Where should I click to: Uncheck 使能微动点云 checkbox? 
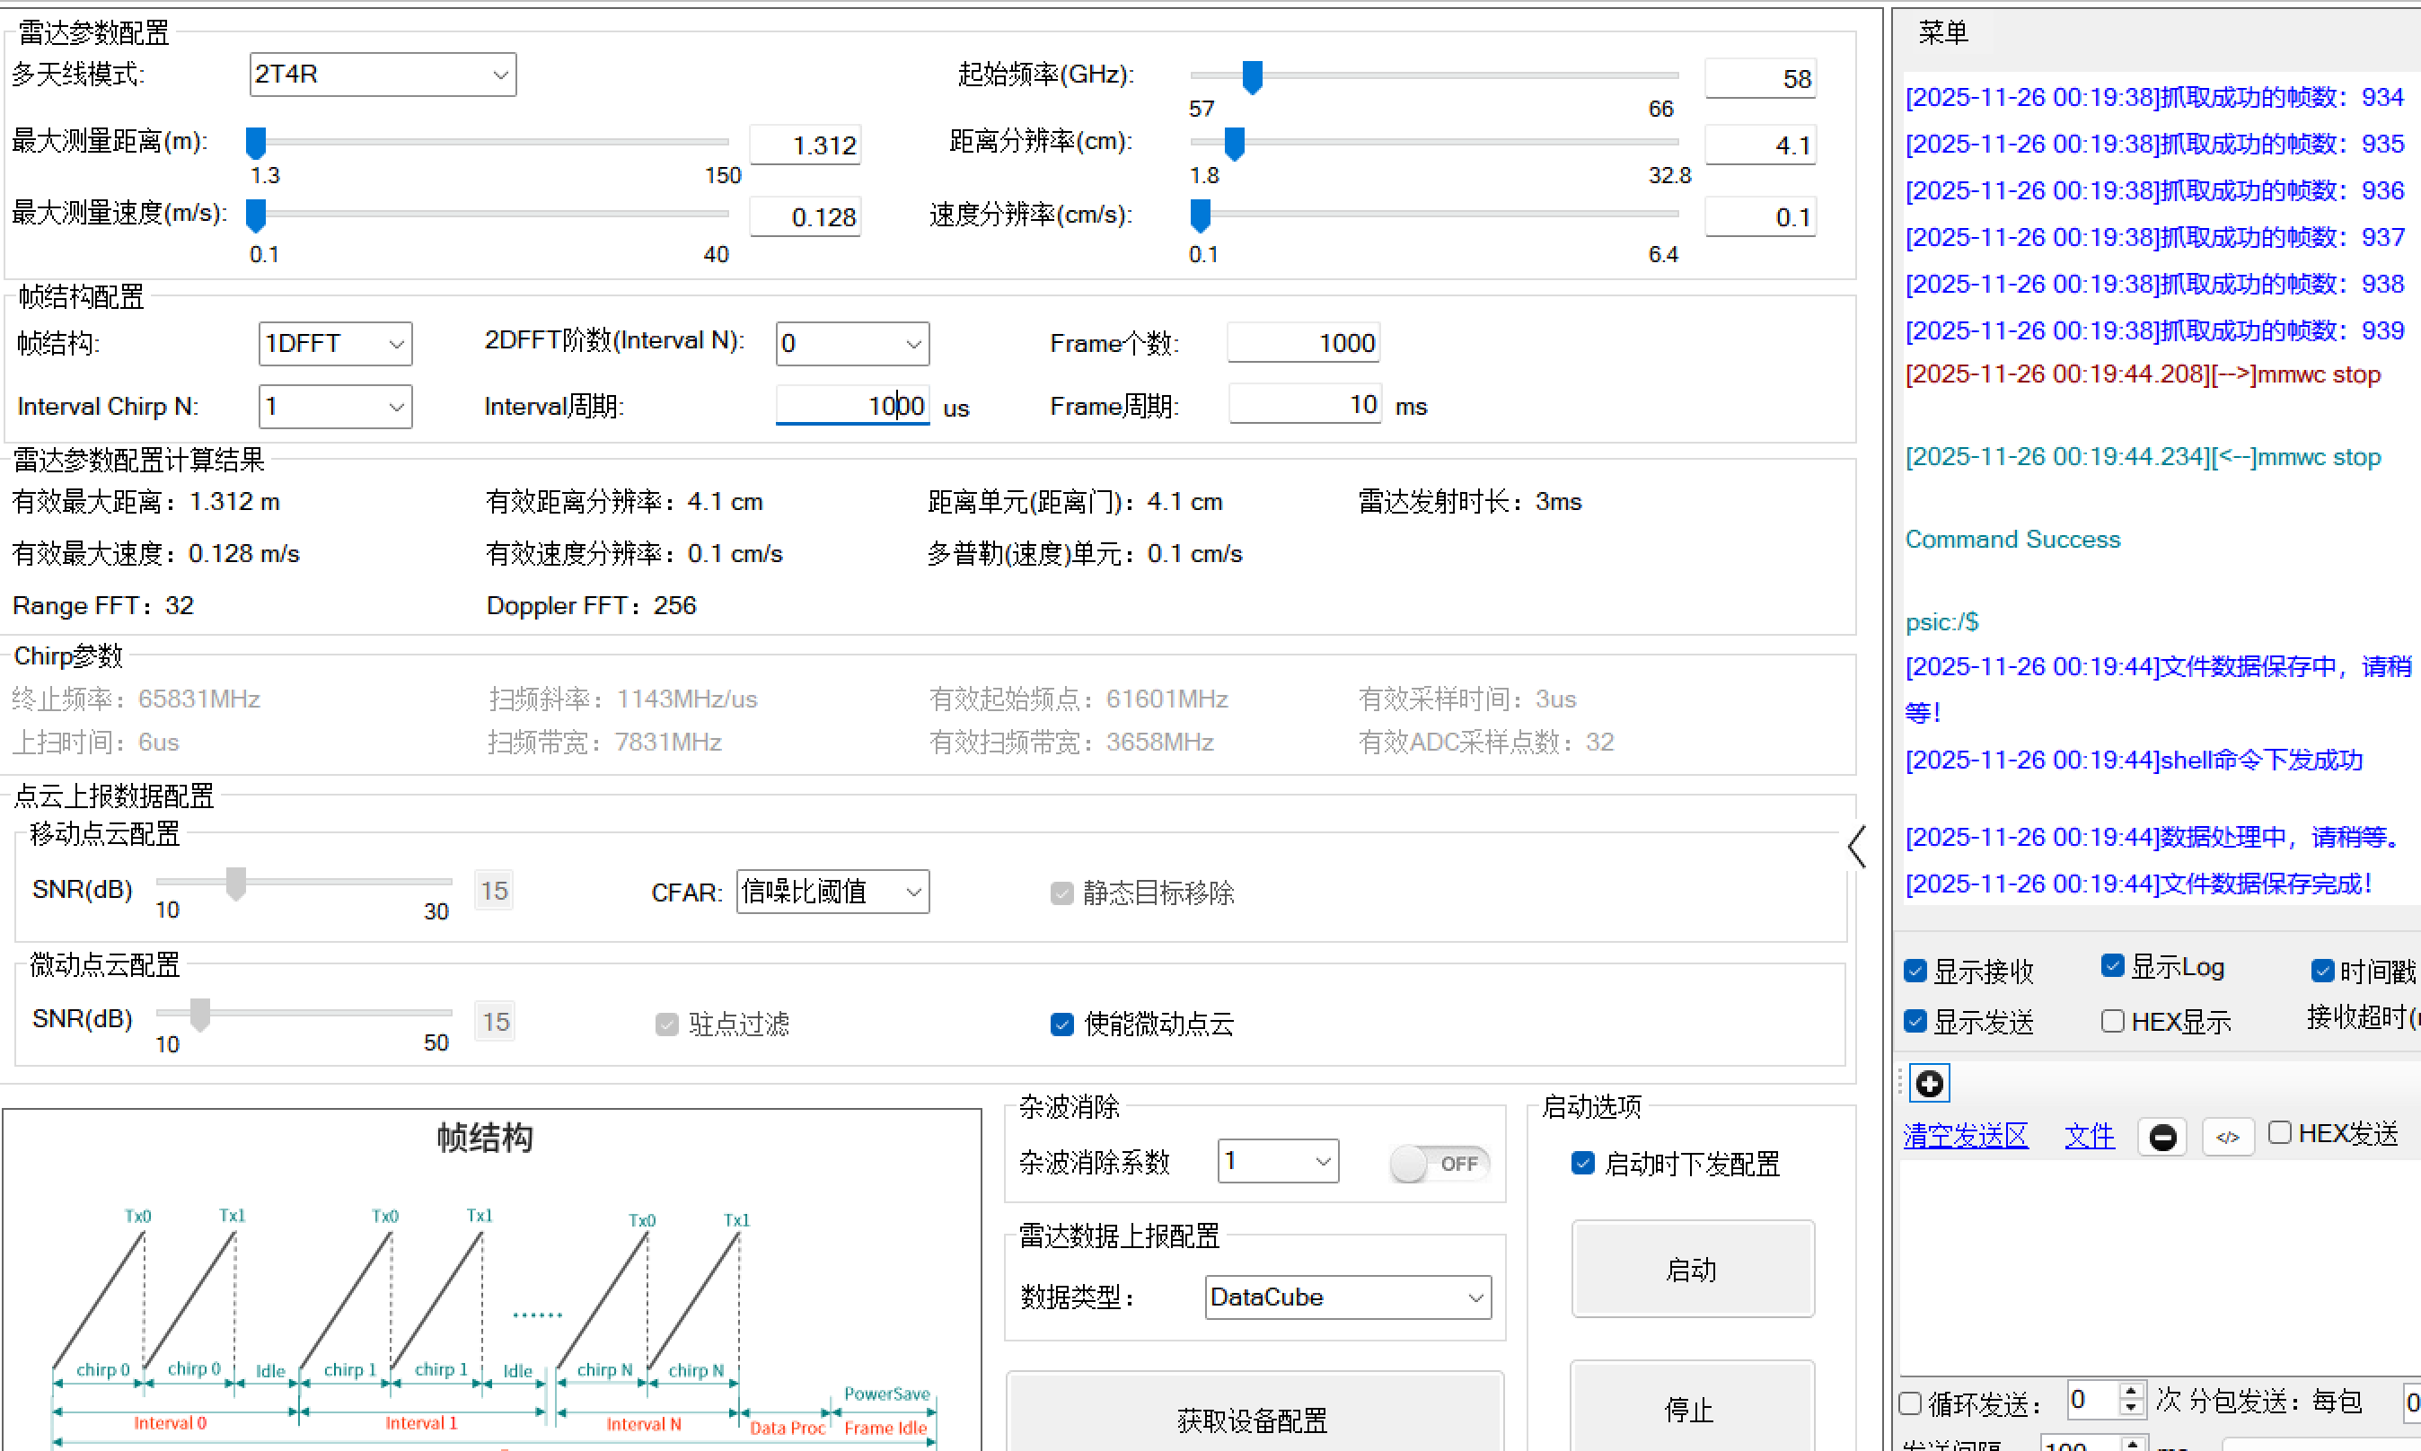pos(1061,1024)
